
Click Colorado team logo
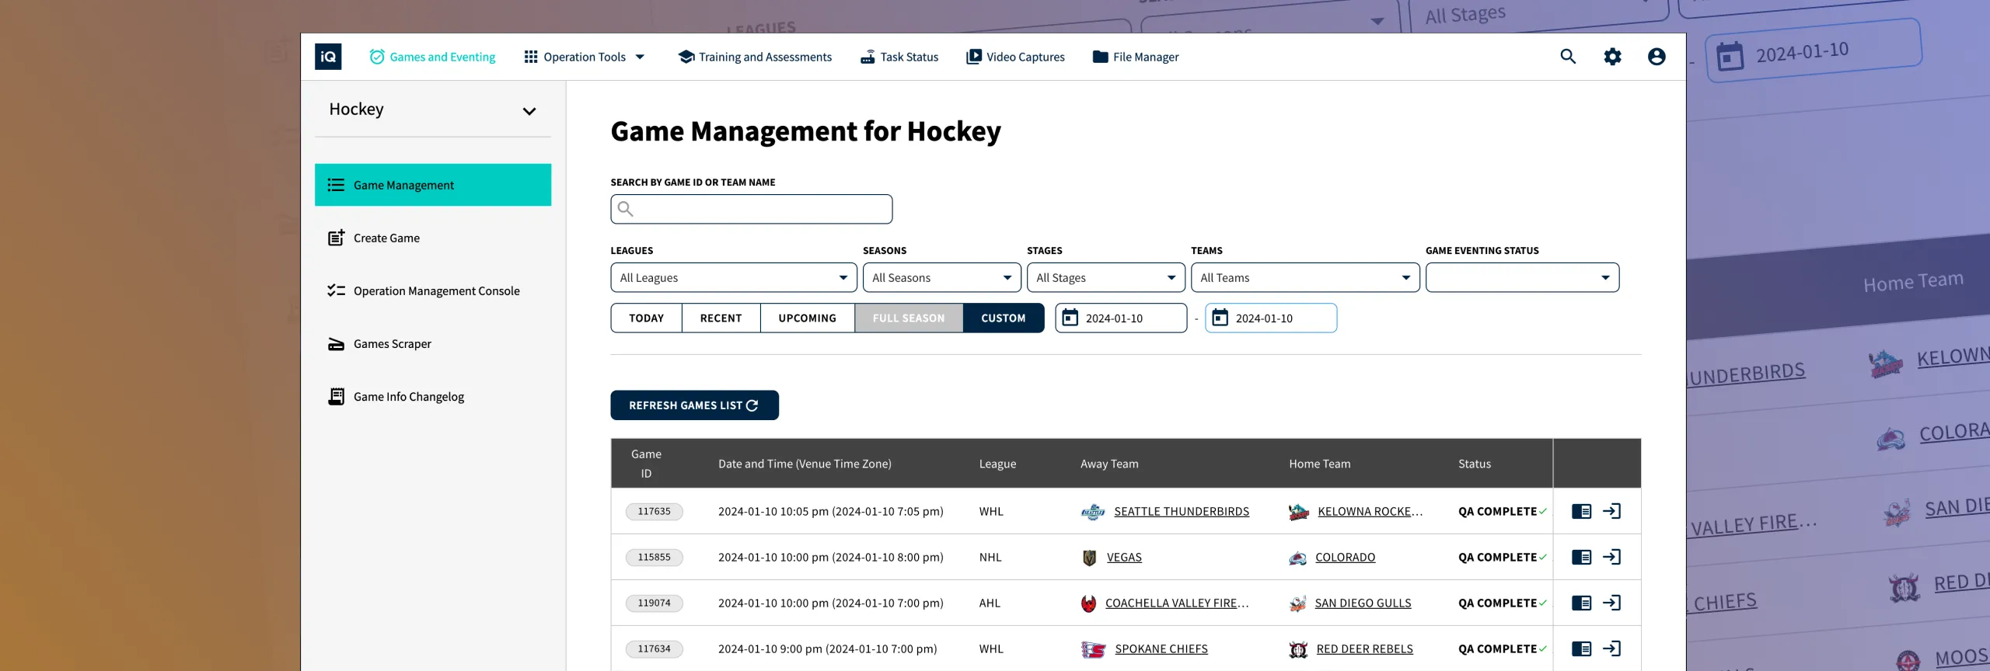click(x=1297, y=558)
